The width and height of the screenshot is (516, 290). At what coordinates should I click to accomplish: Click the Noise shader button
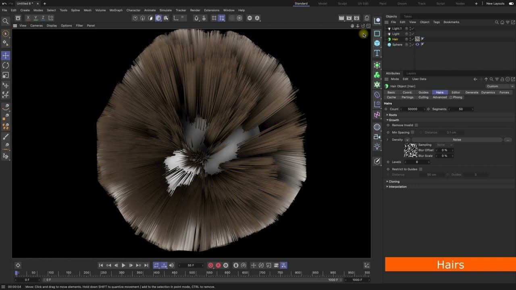(x=457, y=140)
